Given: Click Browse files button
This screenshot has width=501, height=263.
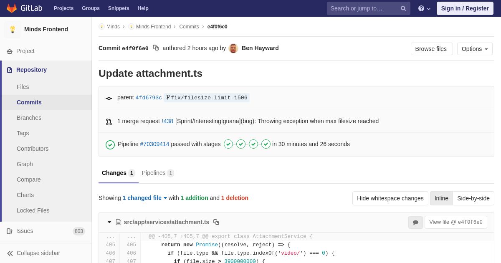Looking at the screenshot, I should click(432, 49).
